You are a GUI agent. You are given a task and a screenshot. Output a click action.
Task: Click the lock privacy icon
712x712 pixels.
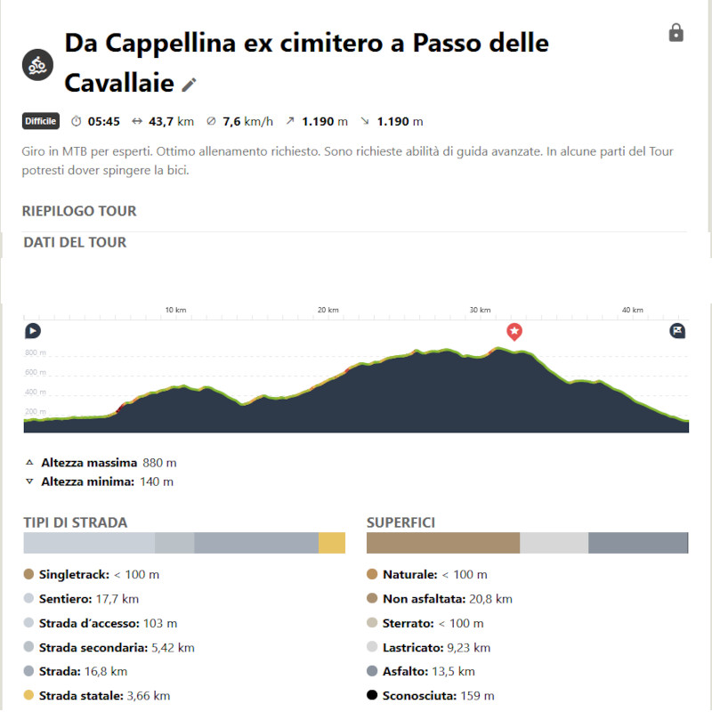pos(676,33)
